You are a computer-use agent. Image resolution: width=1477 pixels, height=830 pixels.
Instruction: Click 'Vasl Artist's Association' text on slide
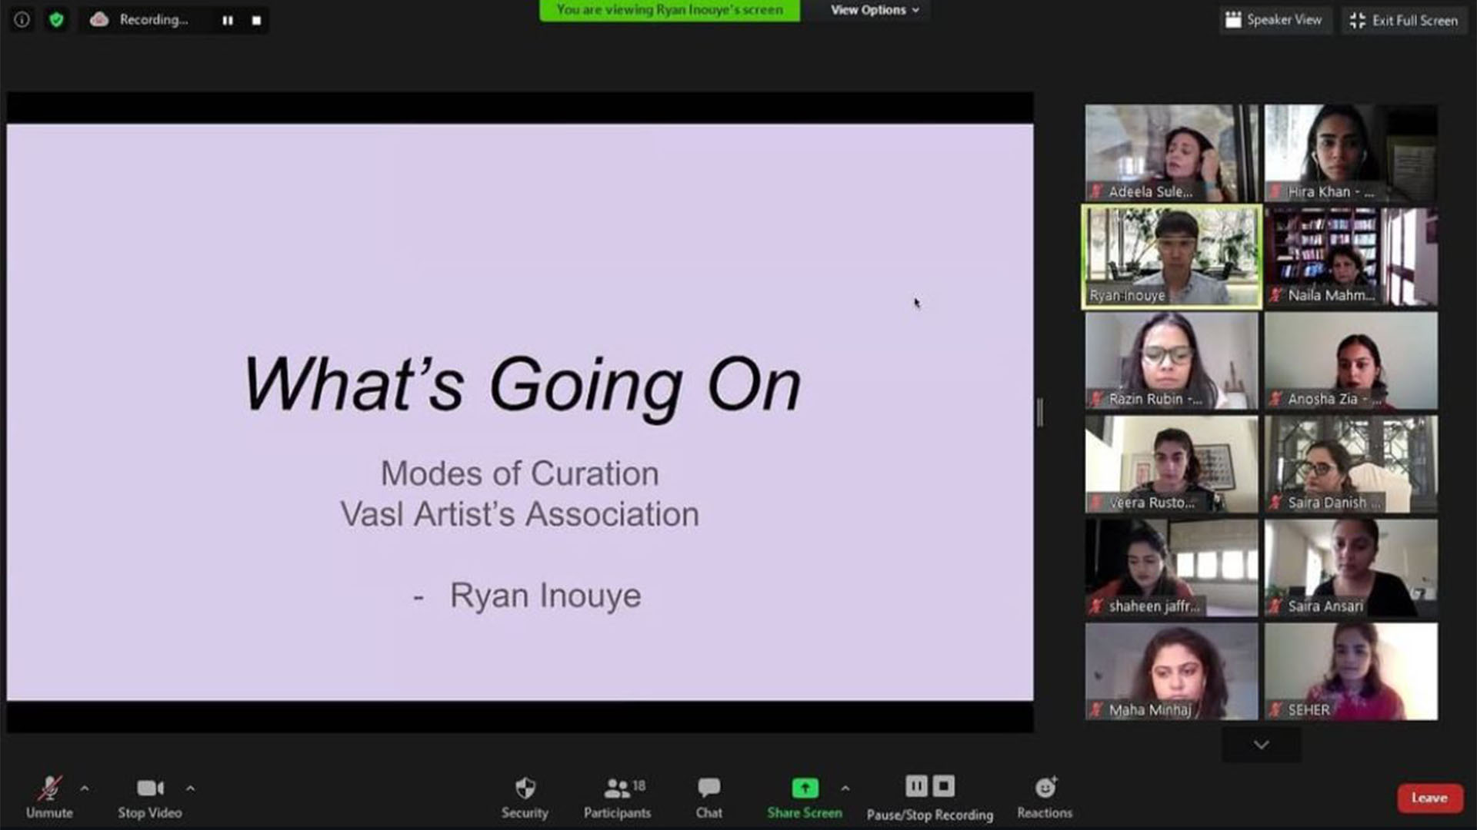click(520, 514)
